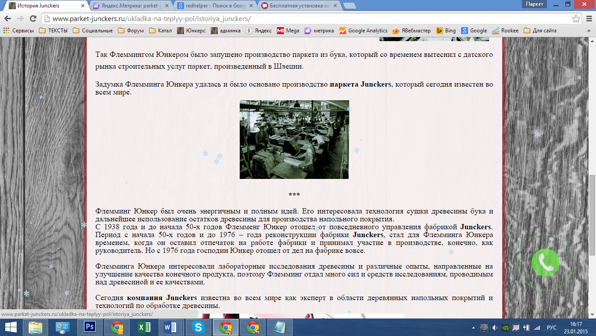Reload the page with refresh icon

(33, 19)
